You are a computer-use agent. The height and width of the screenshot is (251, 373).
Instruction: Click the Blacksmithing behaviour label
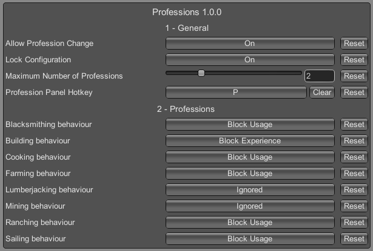click(49, 125)
